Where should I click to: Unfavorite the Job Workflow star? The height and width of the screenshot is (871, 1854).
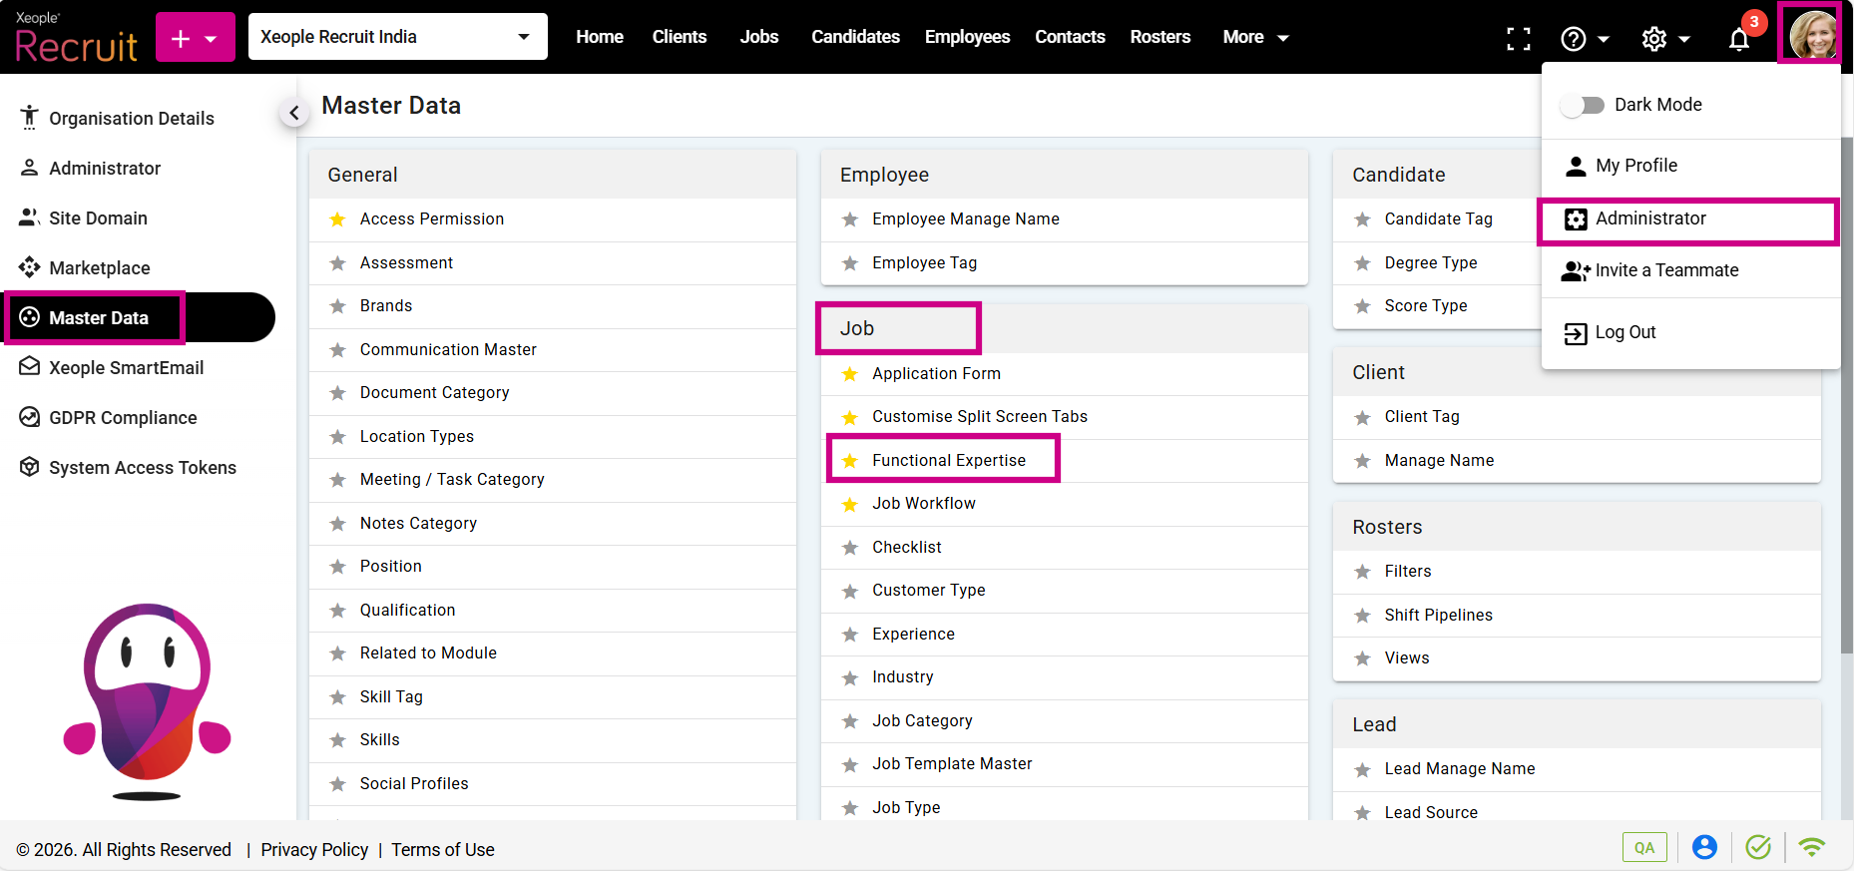850,505
